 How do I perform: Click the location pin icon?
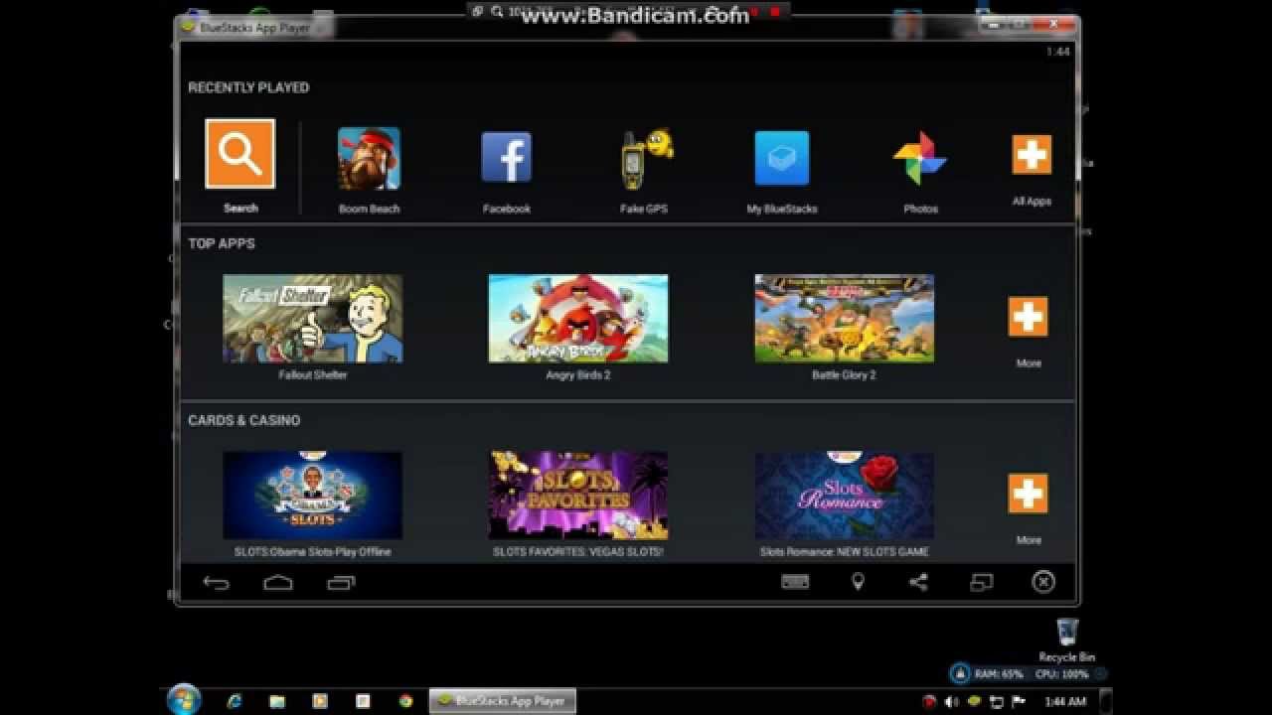tap(858, 583)
